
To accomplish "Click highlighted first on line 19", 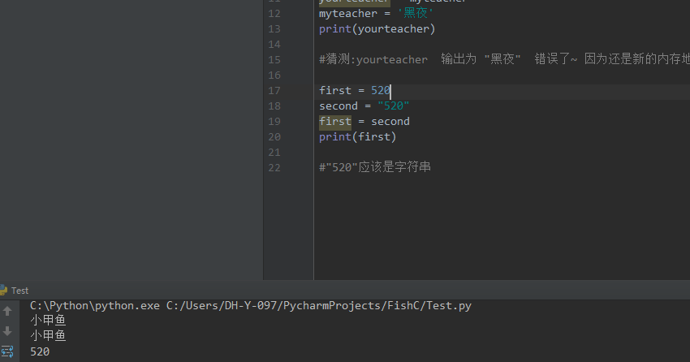I will point(335,122).
